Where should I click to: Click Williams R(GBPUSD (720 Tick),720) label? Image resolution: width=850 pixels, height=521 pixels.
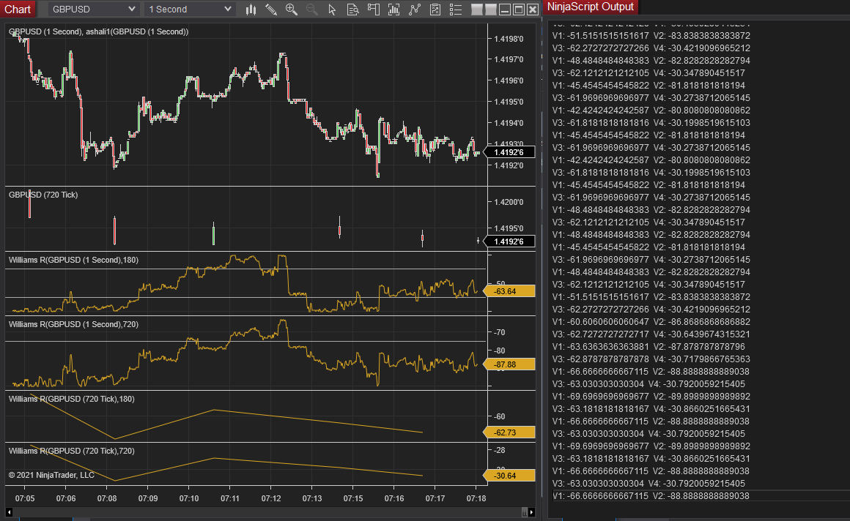pos(72,451)
